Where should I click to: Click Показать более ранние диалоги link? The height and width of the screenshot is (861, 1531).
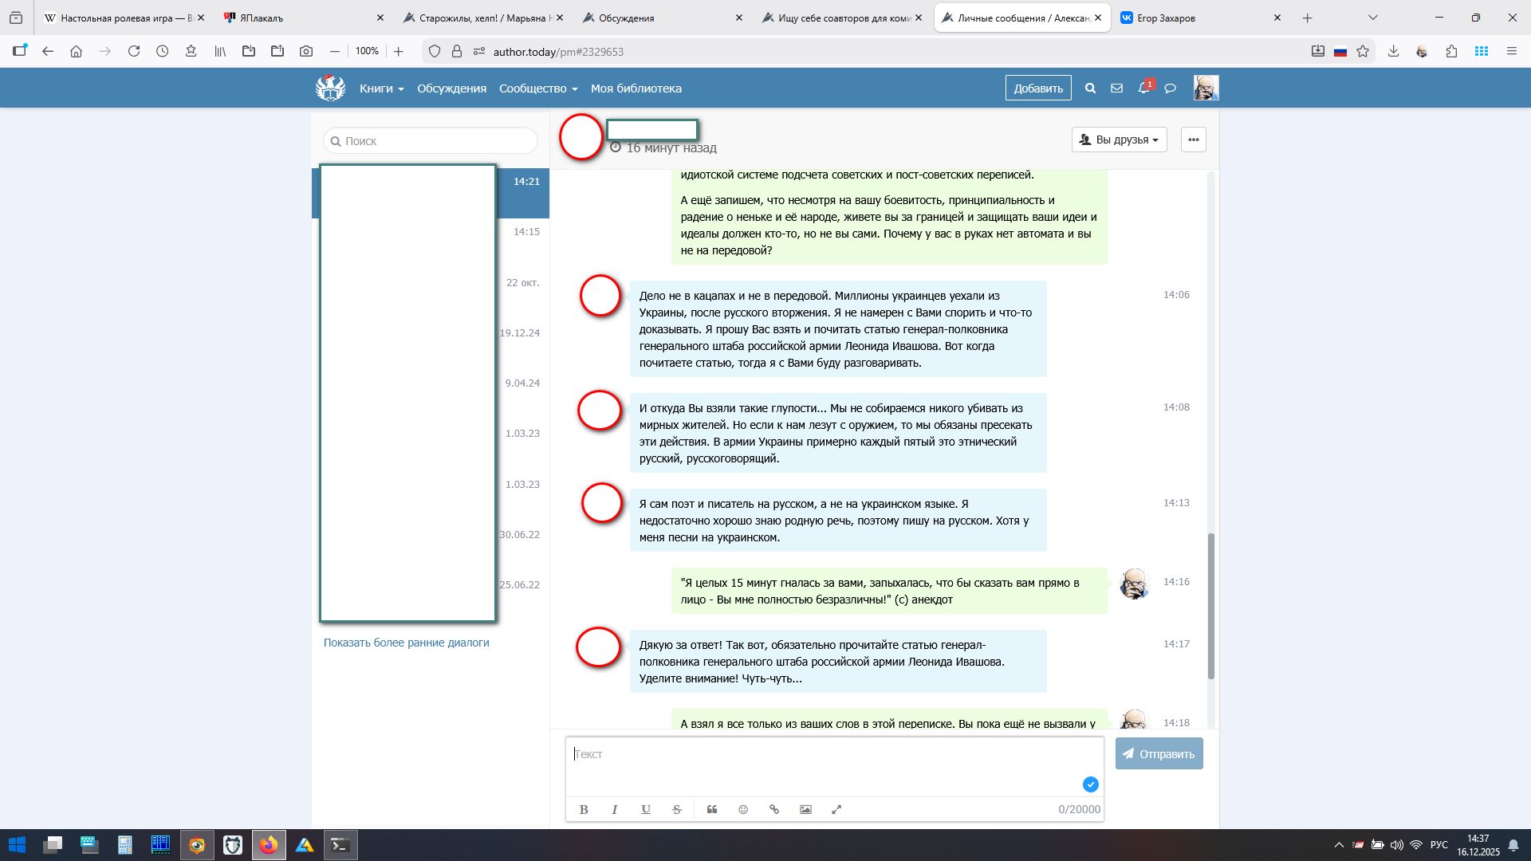tap(406, 643)
